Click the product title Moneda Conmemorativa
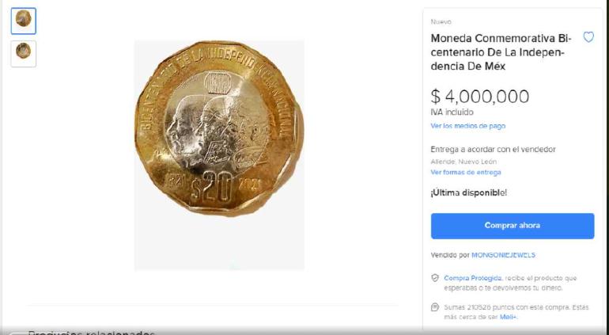The image size is (609, 335). tap(501, 52)
